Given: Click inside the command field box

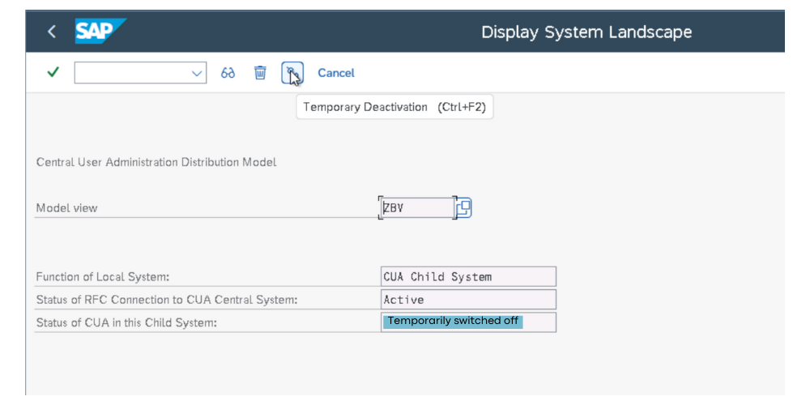Looking at the screenshot, I should click(x=130, y=73).
